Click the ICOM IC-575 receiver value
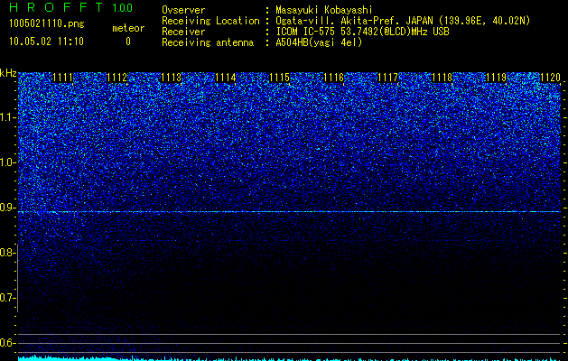 pyautogui.click(x=362, y=32)
